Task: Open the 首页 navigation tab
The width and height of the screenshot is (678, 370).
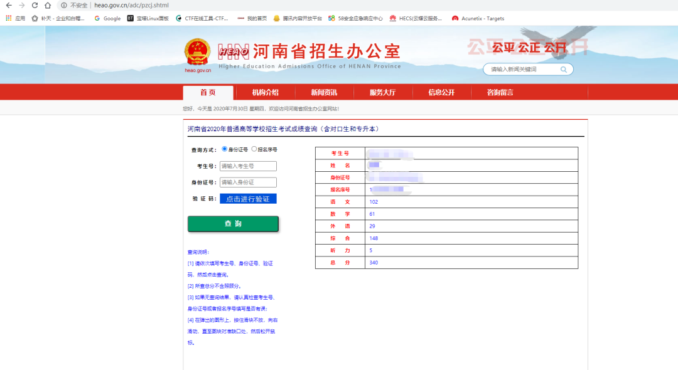Action: click(208, 92)
